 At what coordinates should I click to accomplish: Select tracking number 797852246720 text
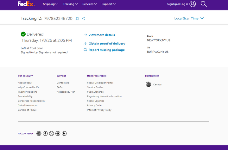tap(58, 19)
